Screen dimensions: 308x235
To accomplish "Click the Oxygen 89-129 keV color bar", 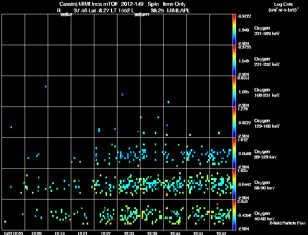I will (x=234, y=153).
